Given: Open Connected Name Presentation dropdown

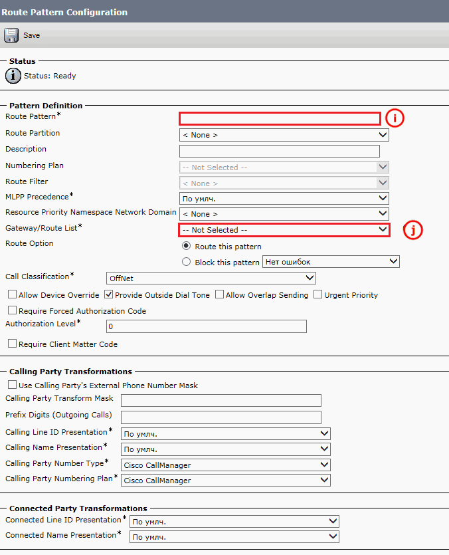Looking at the screenshot, I should (234, 536).
